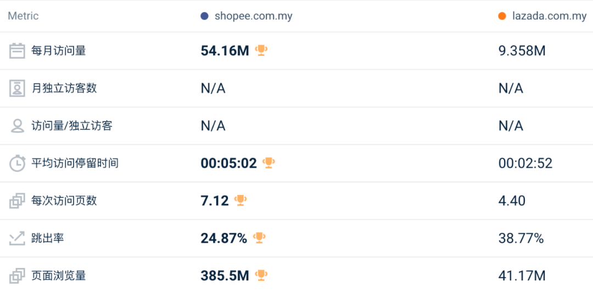593x292 pixels.
Task: Select the lazada.com.my column header
Action: click(x=549, y=16)
